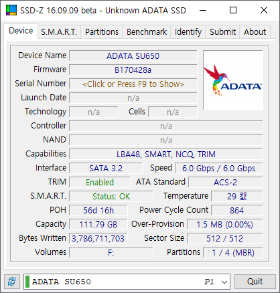280x293 pixels.
Task: Open the Benchmark tab
Action: [147, 32]
